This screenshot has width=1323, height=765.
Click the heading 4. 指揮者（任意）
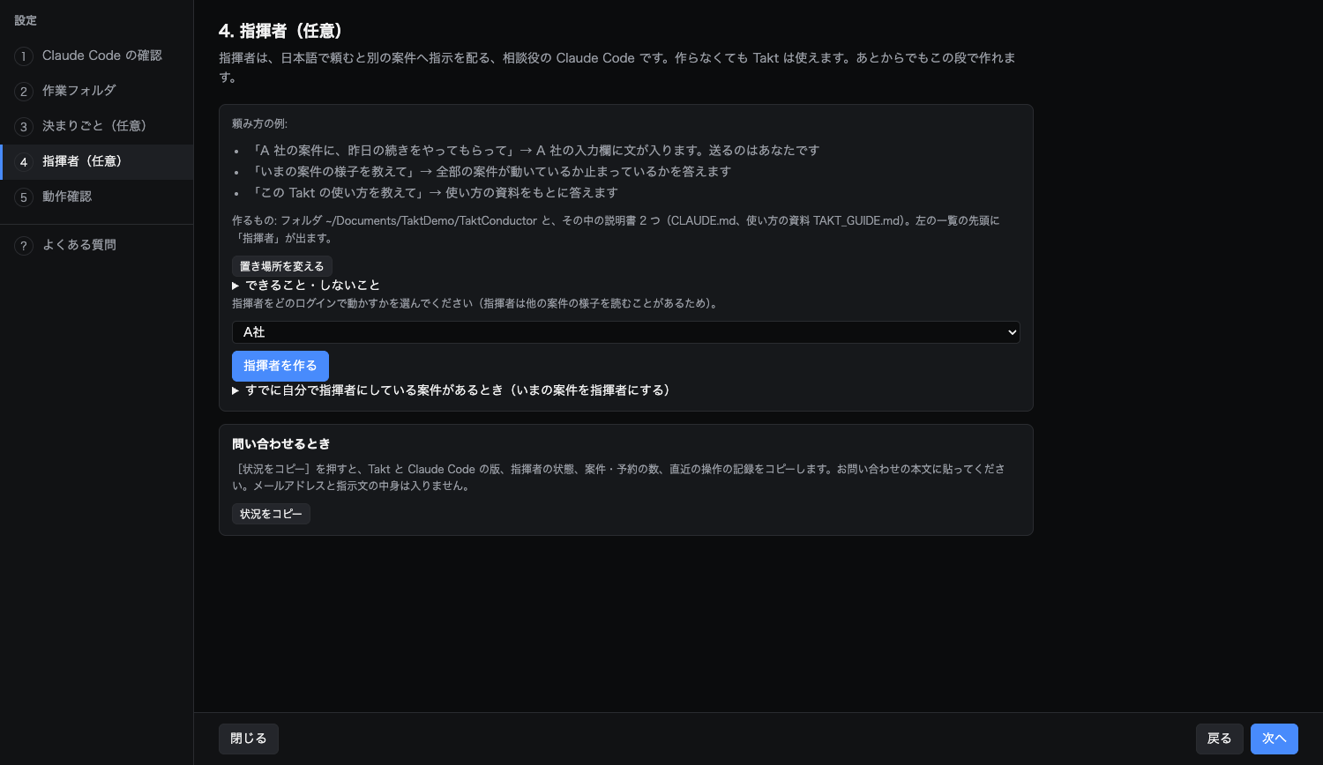(280, 32)
